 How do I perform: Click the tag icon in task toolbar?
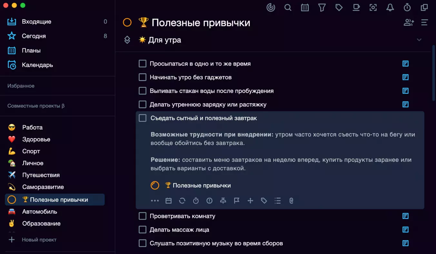click(264, 201)
